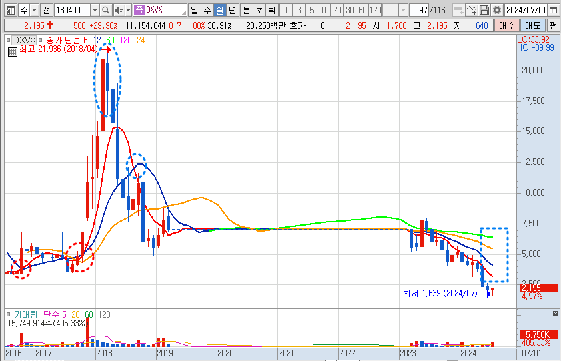561x361 pixels.
Task: Select the red 6-period MA legend
Action: [85, 40]
